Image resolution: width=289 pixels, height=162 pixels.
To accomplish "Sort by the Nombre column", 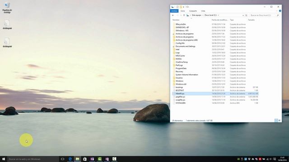I will tap(176, 20).
